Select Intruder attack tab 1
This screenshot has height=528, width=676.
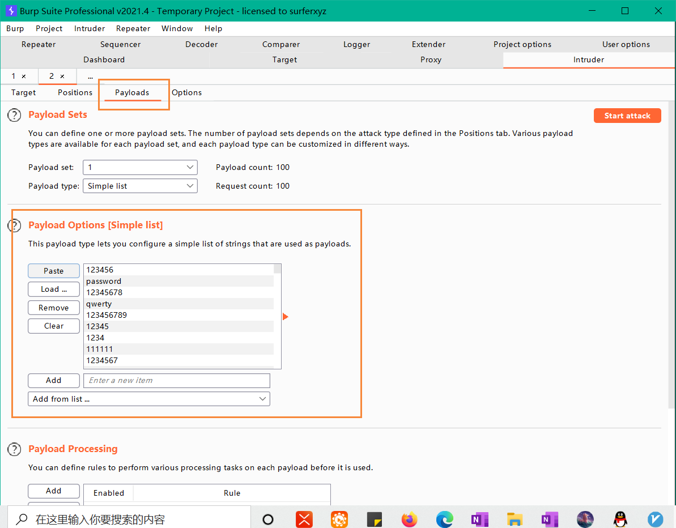click(14, 76)
